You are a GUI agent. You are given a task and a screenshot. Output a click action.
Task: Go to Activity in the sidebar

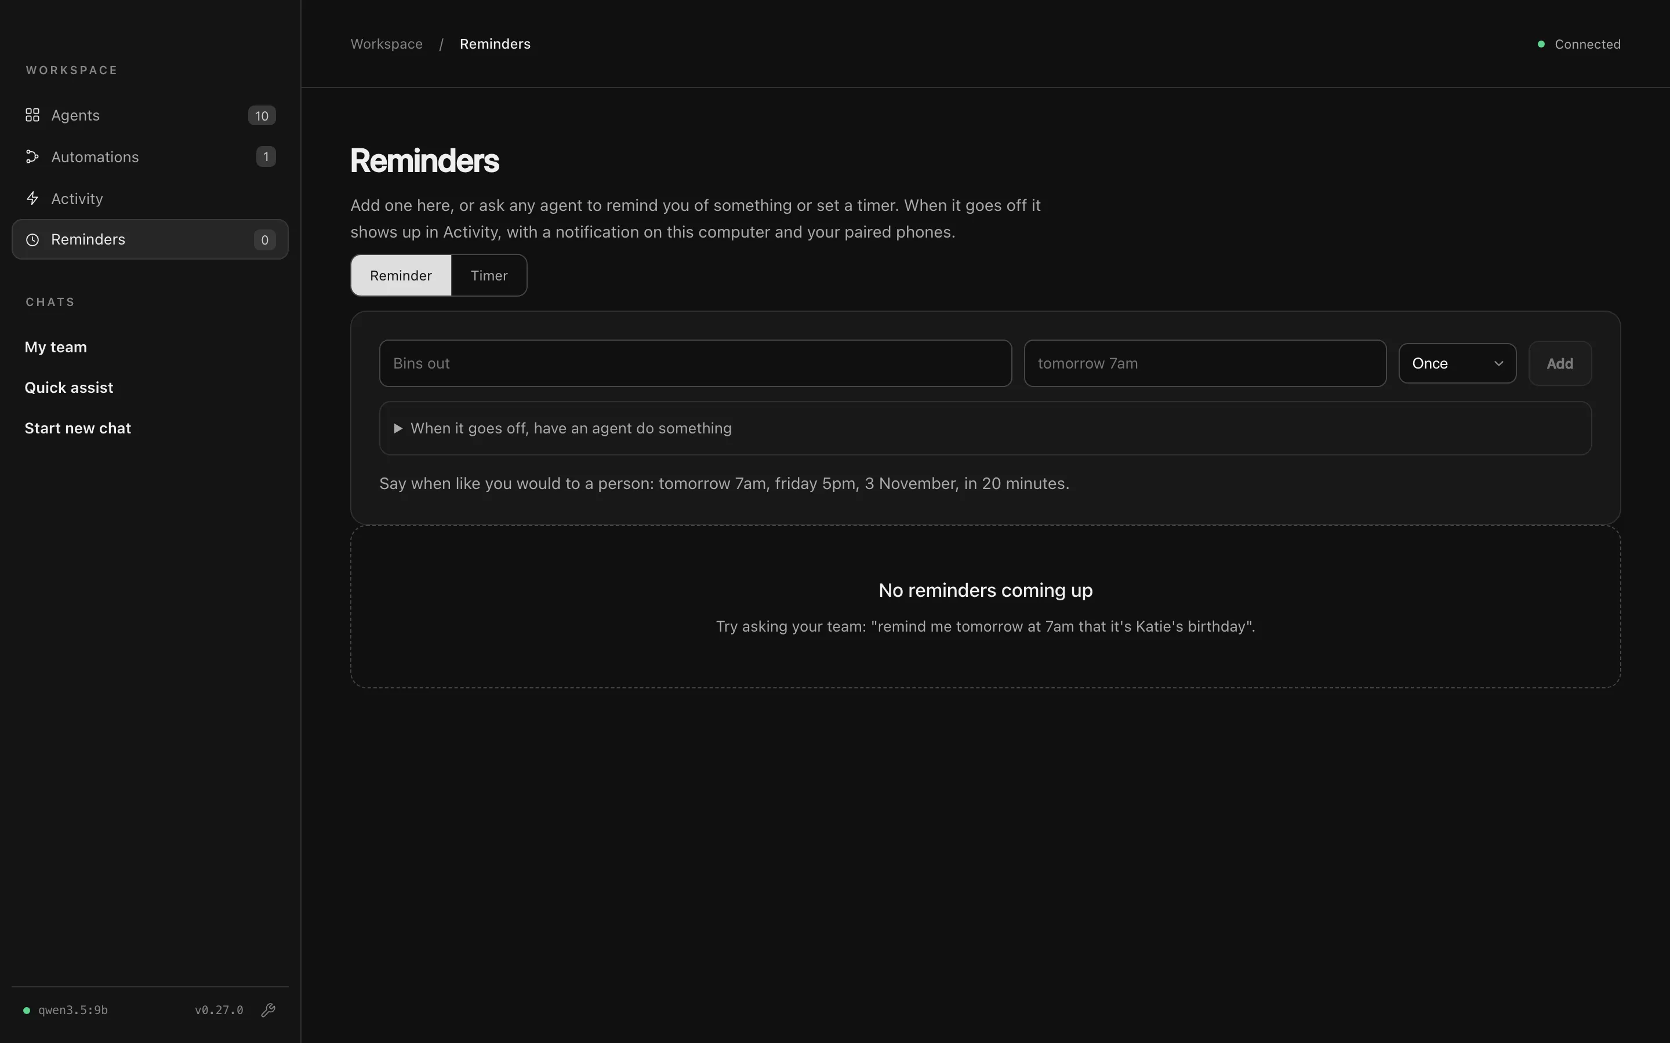point(150,199)
